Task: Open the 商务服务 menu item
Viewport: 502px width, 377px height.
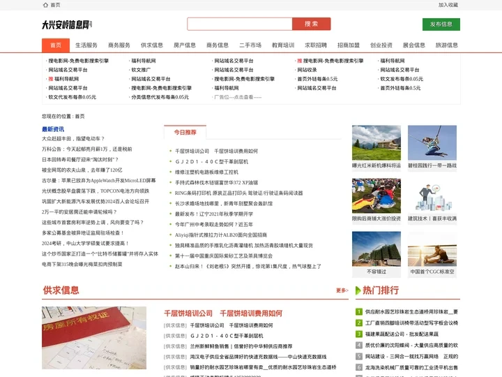Action: point(119,45)
